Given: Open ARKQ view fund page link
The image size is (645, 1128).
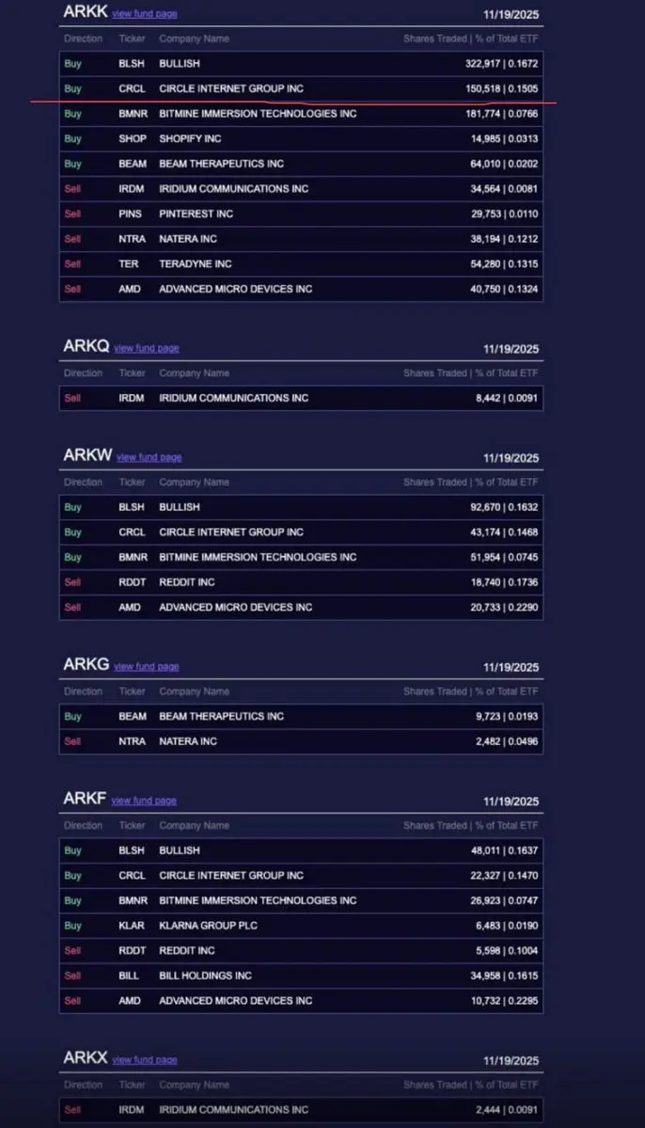Looking at the screenshot, I should pos(146,348).
